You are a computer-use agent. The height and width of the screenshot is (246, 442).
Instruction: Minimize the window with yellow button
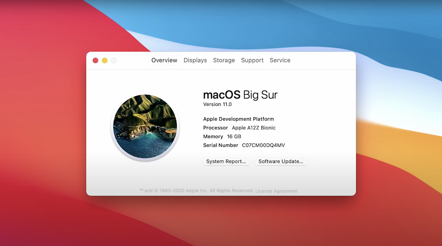[105, 60]
